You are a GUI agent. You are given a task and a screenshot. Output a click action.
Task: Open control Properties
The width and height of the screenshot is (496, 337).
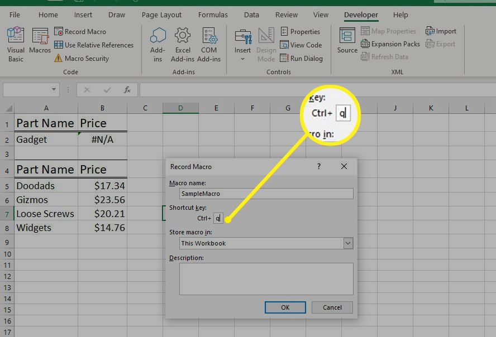point(301,32)
